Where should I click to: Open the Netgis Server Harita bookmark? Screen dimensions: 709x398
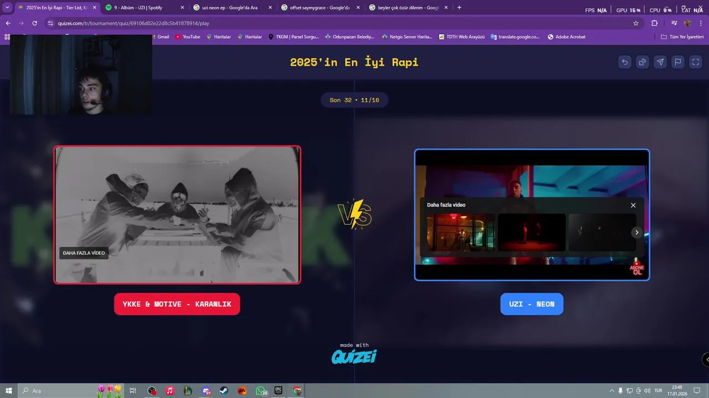(x=407, y=37)
